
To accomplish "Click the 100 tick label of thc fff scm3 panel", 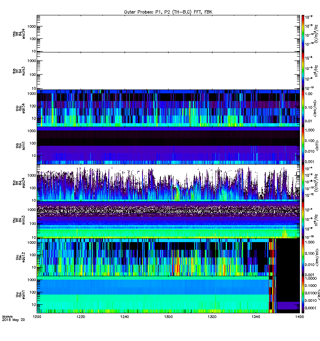I will pyautogui.click(x=33, y=223).
